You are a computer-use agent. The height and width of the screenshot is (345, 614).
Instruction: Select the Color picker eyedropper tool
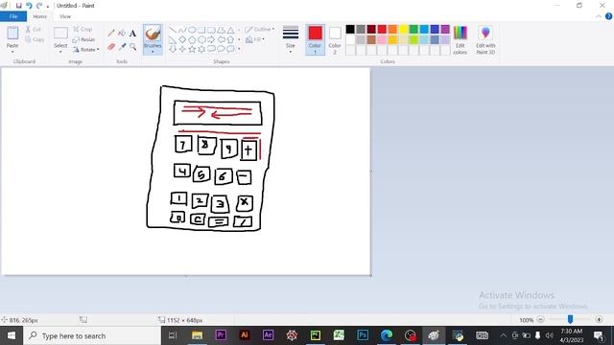pos(122,47)
